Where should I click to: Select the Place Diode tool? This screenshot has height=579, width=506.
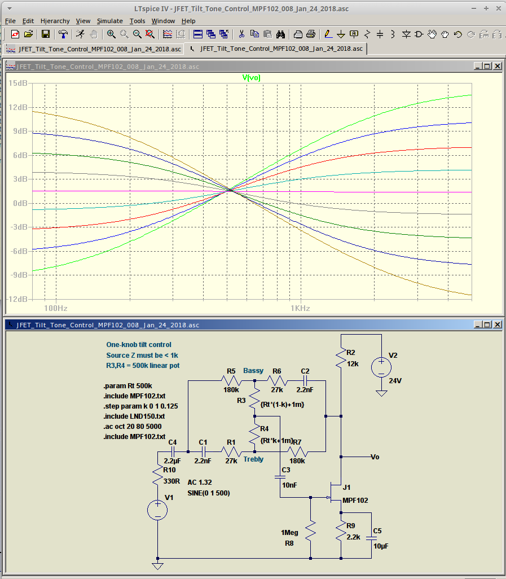click(406, 34)
